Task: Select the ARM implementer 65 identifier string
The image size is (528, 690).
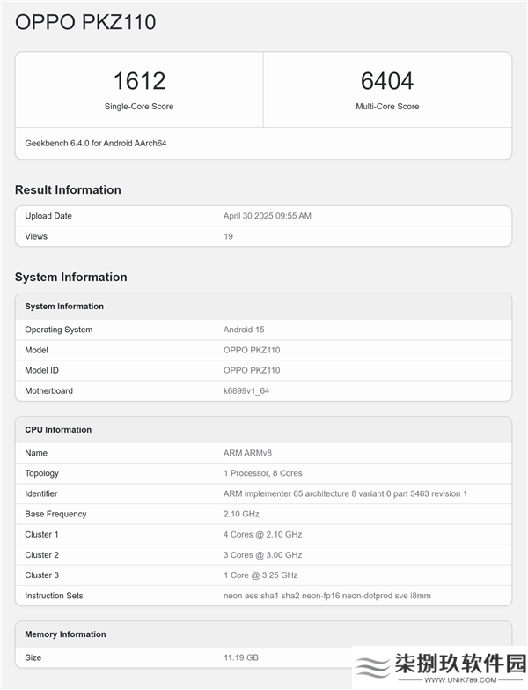Action: pos(345,493)
